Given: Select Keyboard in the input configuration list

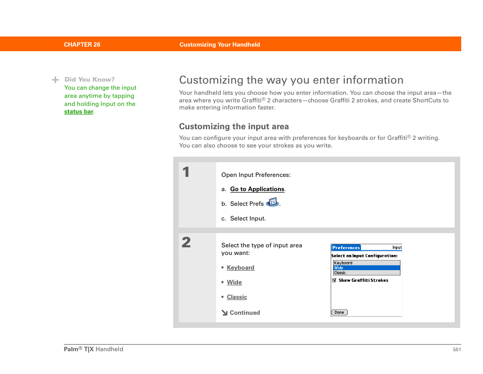Looking at the screenshot, I should coord(367,263).
